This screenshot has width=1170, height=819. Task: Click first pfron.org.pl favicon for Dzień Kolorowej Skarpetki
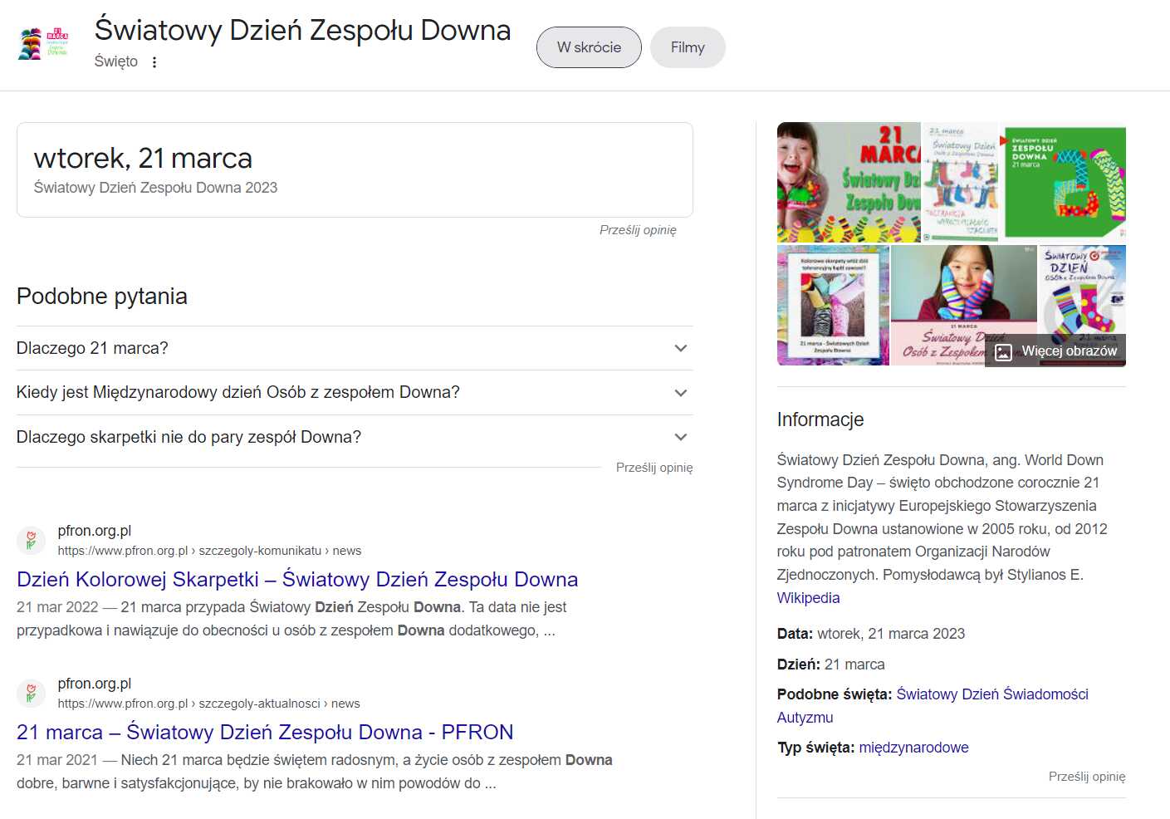pos(32,540)
